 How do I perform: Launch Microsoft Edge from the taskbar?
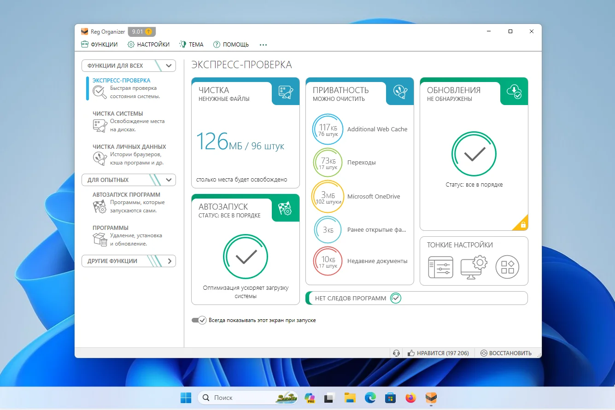click(x=370, y=398)
